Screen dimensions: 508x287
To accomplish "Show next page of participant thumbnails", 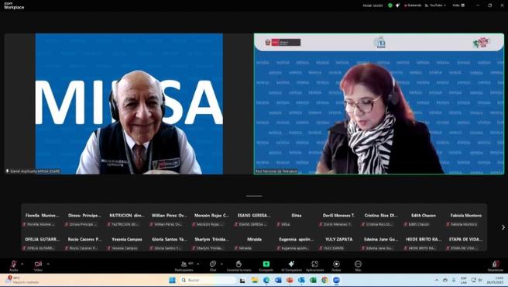I will tap(503, 227).
